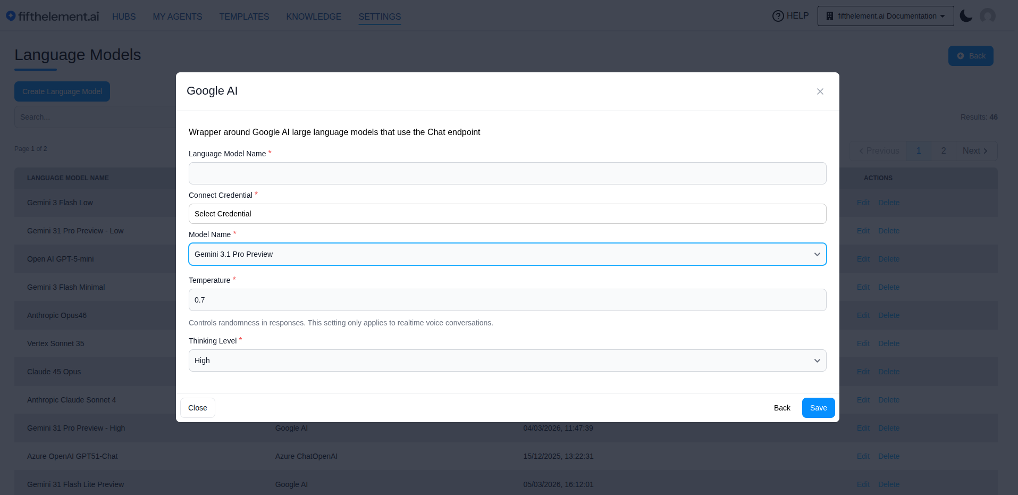1018x495 pixels.
Task: Click the Next pagination button
Action: [x=976, y=151]
